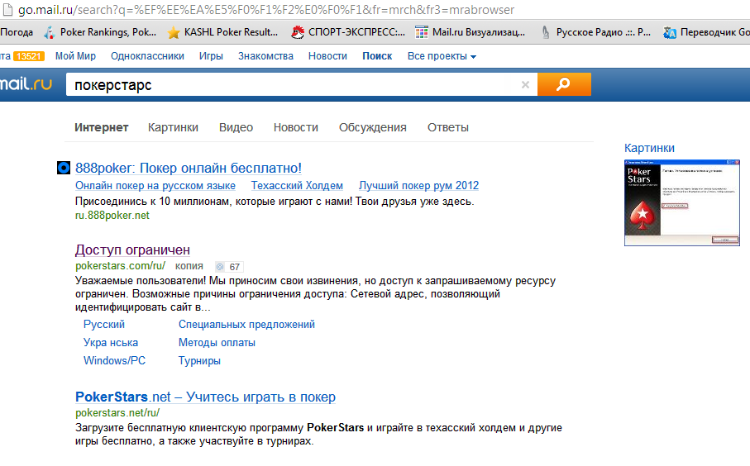Click the unread mail counter 13521
Image resolution: width=750 pixels, height=466 pixels.
[29, 56]
